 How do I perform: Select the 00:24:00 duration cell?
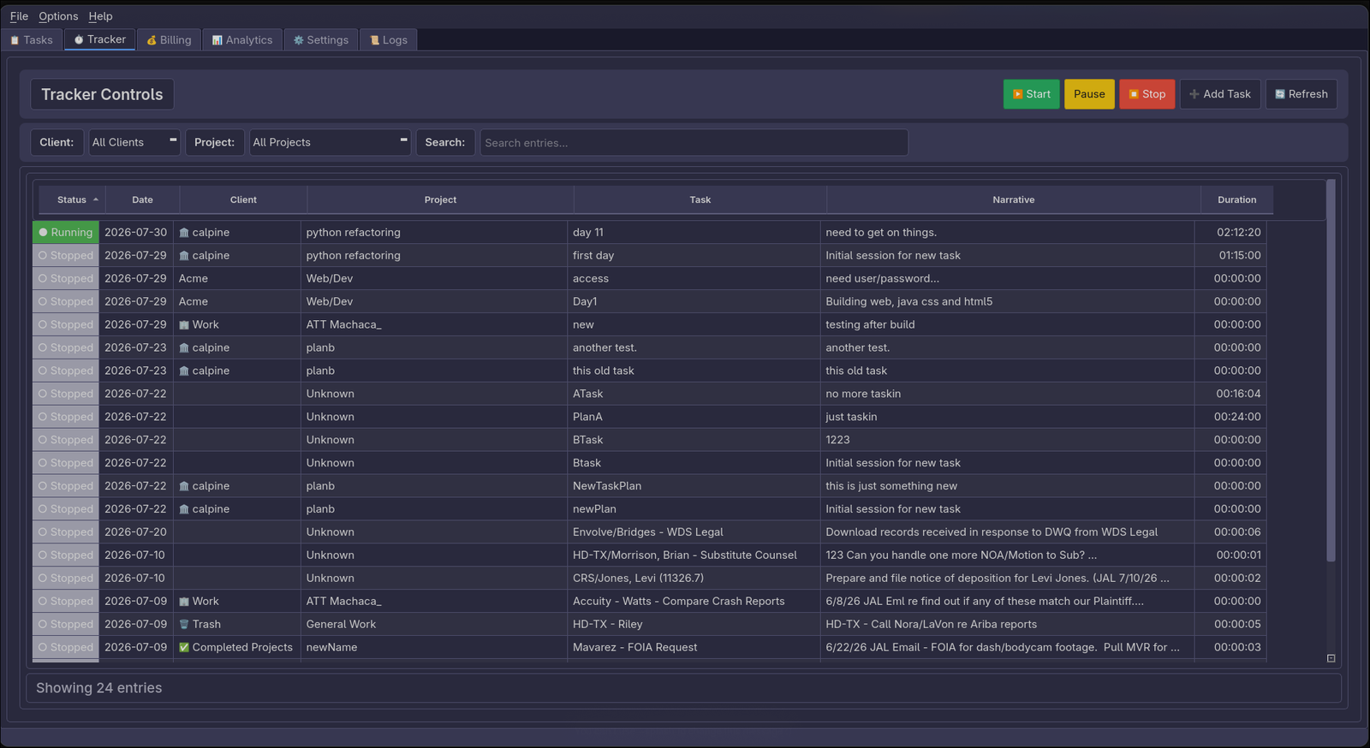pyautogui.click(x=1230, y=417)
